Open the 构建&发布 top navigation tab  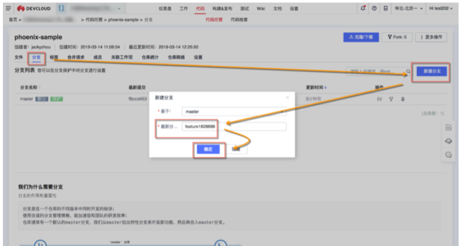coord(222,9)
